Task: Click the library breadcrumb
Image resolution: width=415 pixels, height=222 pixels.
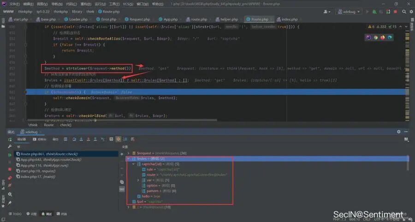Action: (77, 12)
